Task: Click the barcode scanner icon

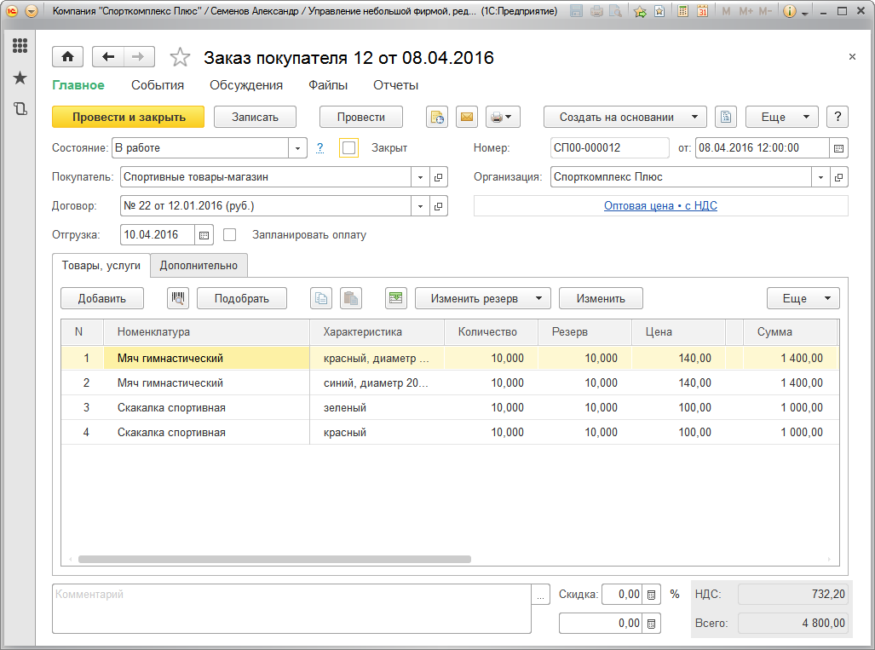Action: (x=178, y=298)
